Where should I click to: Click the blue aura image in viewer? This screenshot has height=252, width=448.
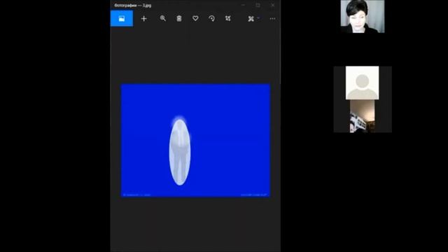point(196,140)
